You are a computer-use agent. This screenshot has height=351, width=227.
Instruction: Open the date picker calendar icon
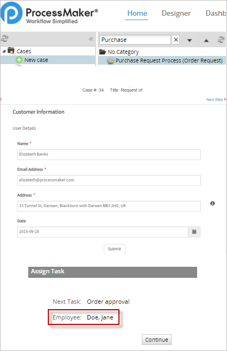[194, 231]
